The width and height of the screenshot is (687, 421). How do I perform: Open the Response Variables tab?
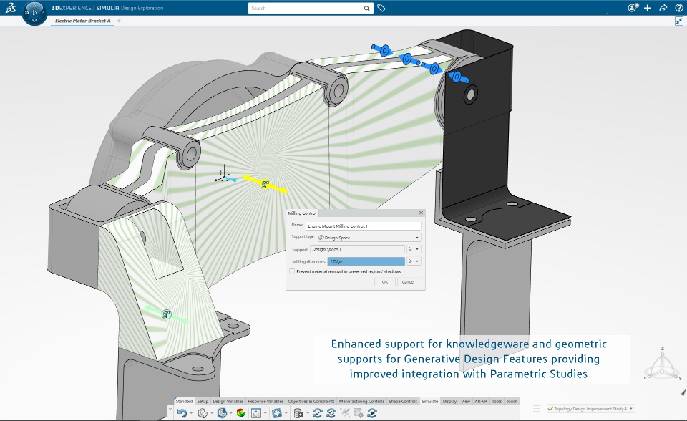coord(265,401)
